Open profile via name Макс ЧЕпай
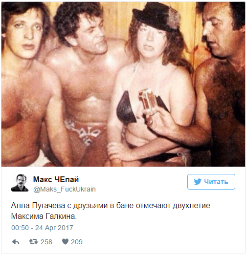Image resolution: width=247 pixels, height=256 pixels. coord(56,179)
